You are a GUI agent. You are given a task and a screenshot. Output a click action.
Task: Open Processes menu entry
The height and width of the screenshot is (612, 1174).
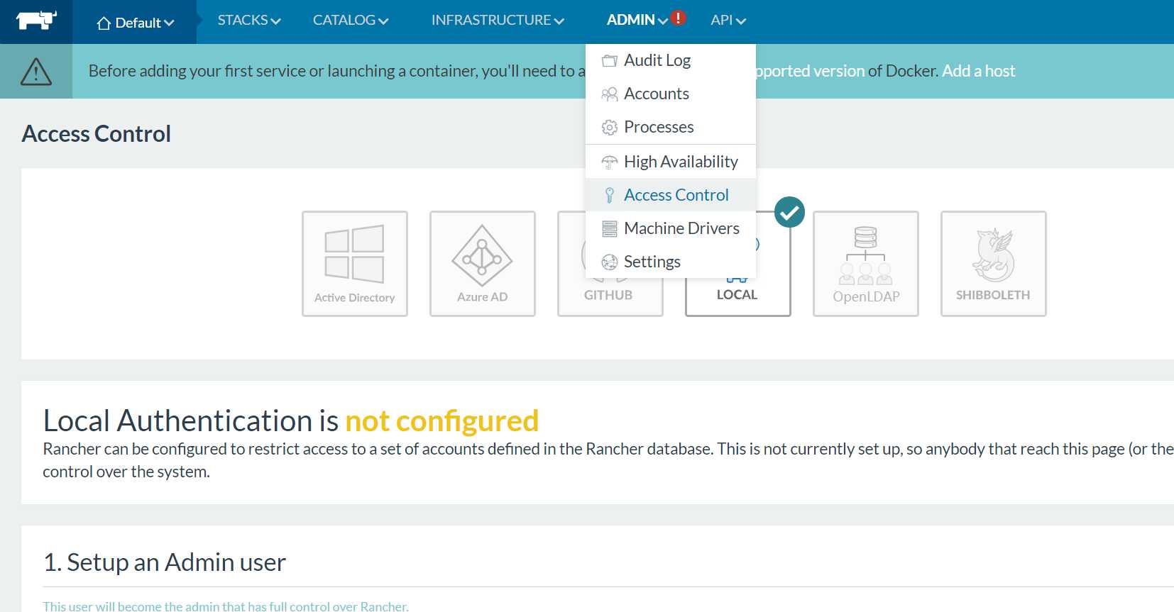tap(671, 128)
